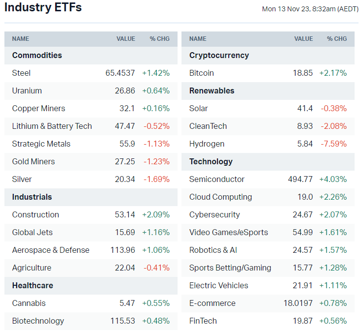Click the Electric Vehicles ETF link
The width and height of the screenshot is (360, 332).
(219, 285)
